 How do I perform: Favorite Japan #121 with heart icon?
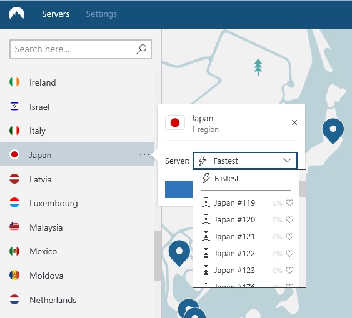click(x=289, y=236)
